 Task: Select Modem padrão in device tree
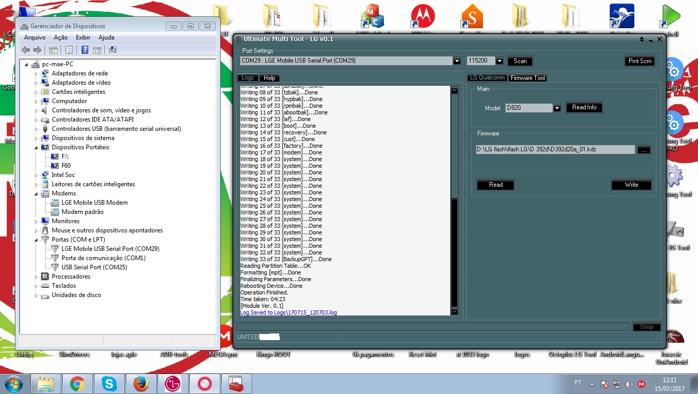click(83, 212)
